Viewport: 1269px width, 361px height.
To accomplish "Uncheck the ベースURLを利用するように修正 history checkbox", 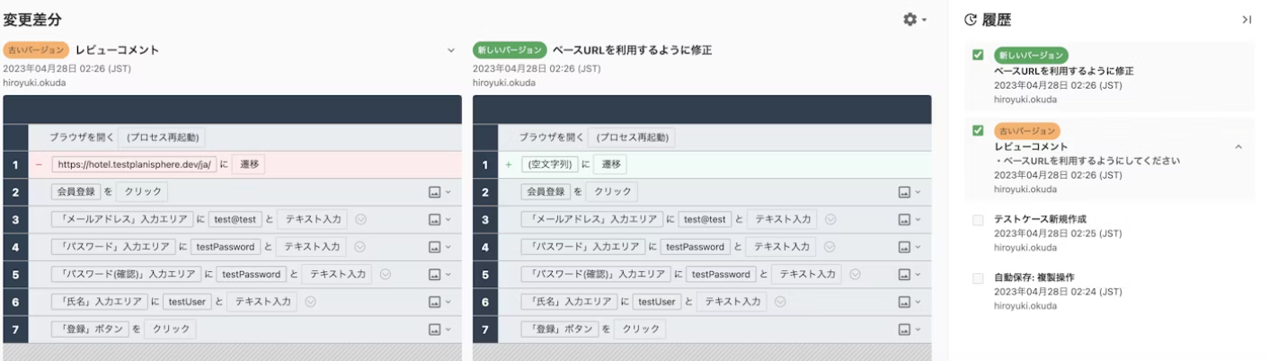I will pyautogui.click(x=978, y=56).
